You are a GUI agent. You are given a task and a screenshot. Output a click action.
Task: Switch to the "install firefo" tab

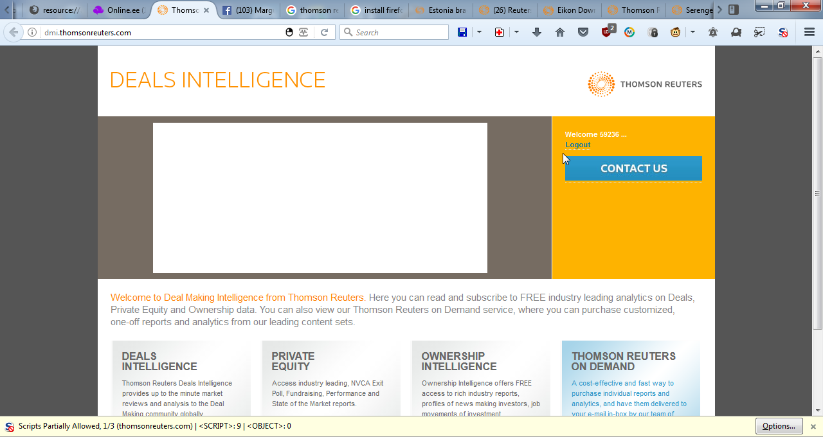click(375, 10)
